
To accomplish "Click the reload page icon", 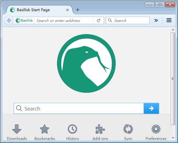I will click(98, 20).
